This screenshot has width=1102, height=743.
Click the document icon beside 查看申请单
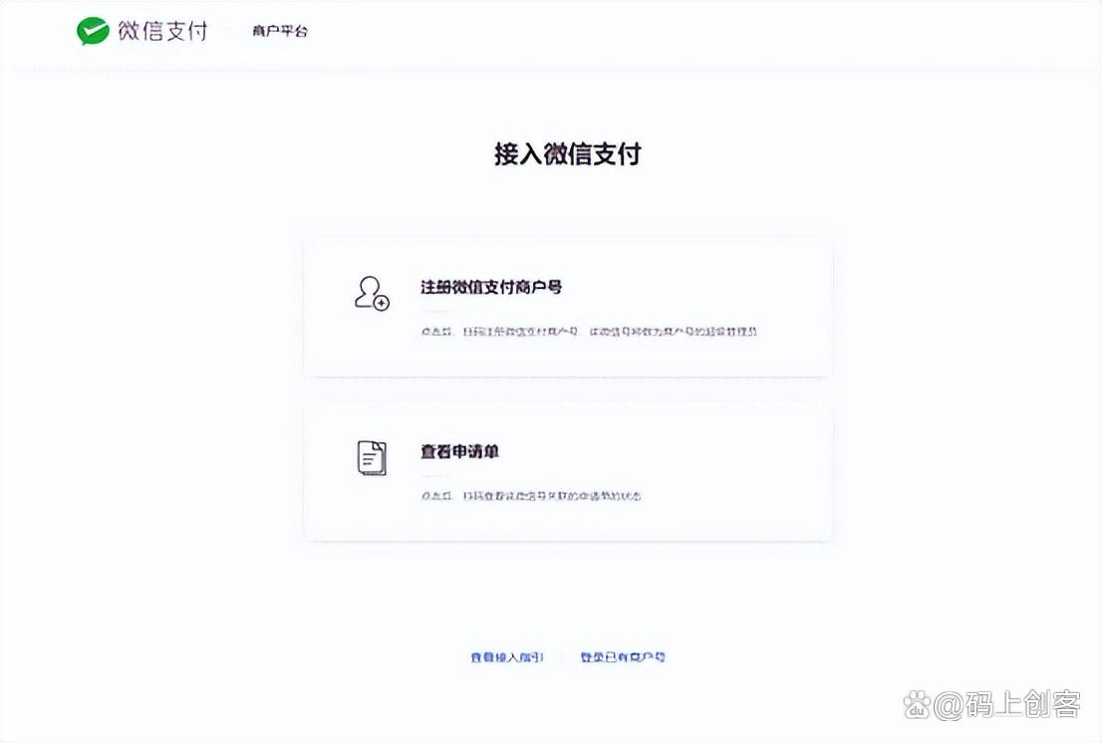coord(372,458)
